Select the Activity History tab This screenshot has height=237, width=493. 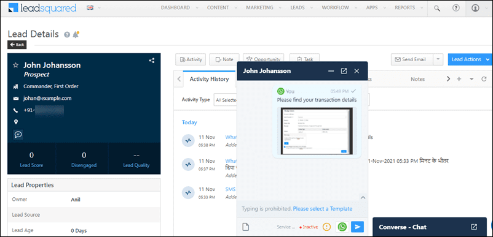[209, 79]
